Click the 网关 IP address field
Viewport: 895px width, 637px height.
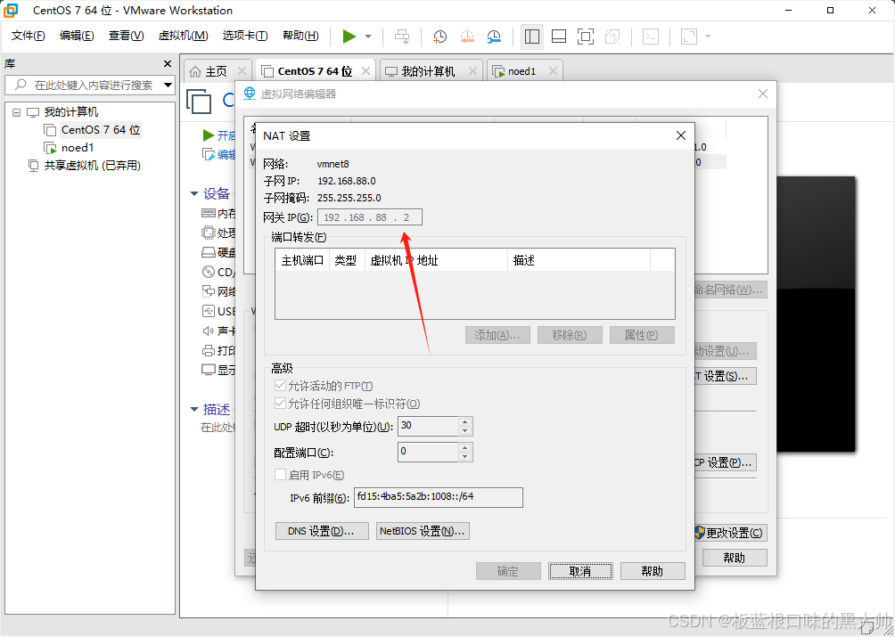369,217
